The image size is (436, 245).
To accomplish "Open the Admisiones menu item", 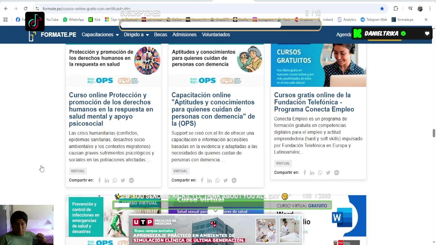I will point(184,35).
